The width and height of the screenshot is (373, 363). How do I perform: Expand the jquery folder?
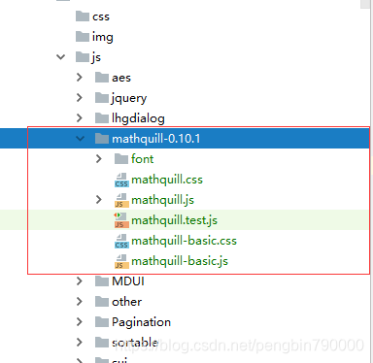click(x=80, y=98)
